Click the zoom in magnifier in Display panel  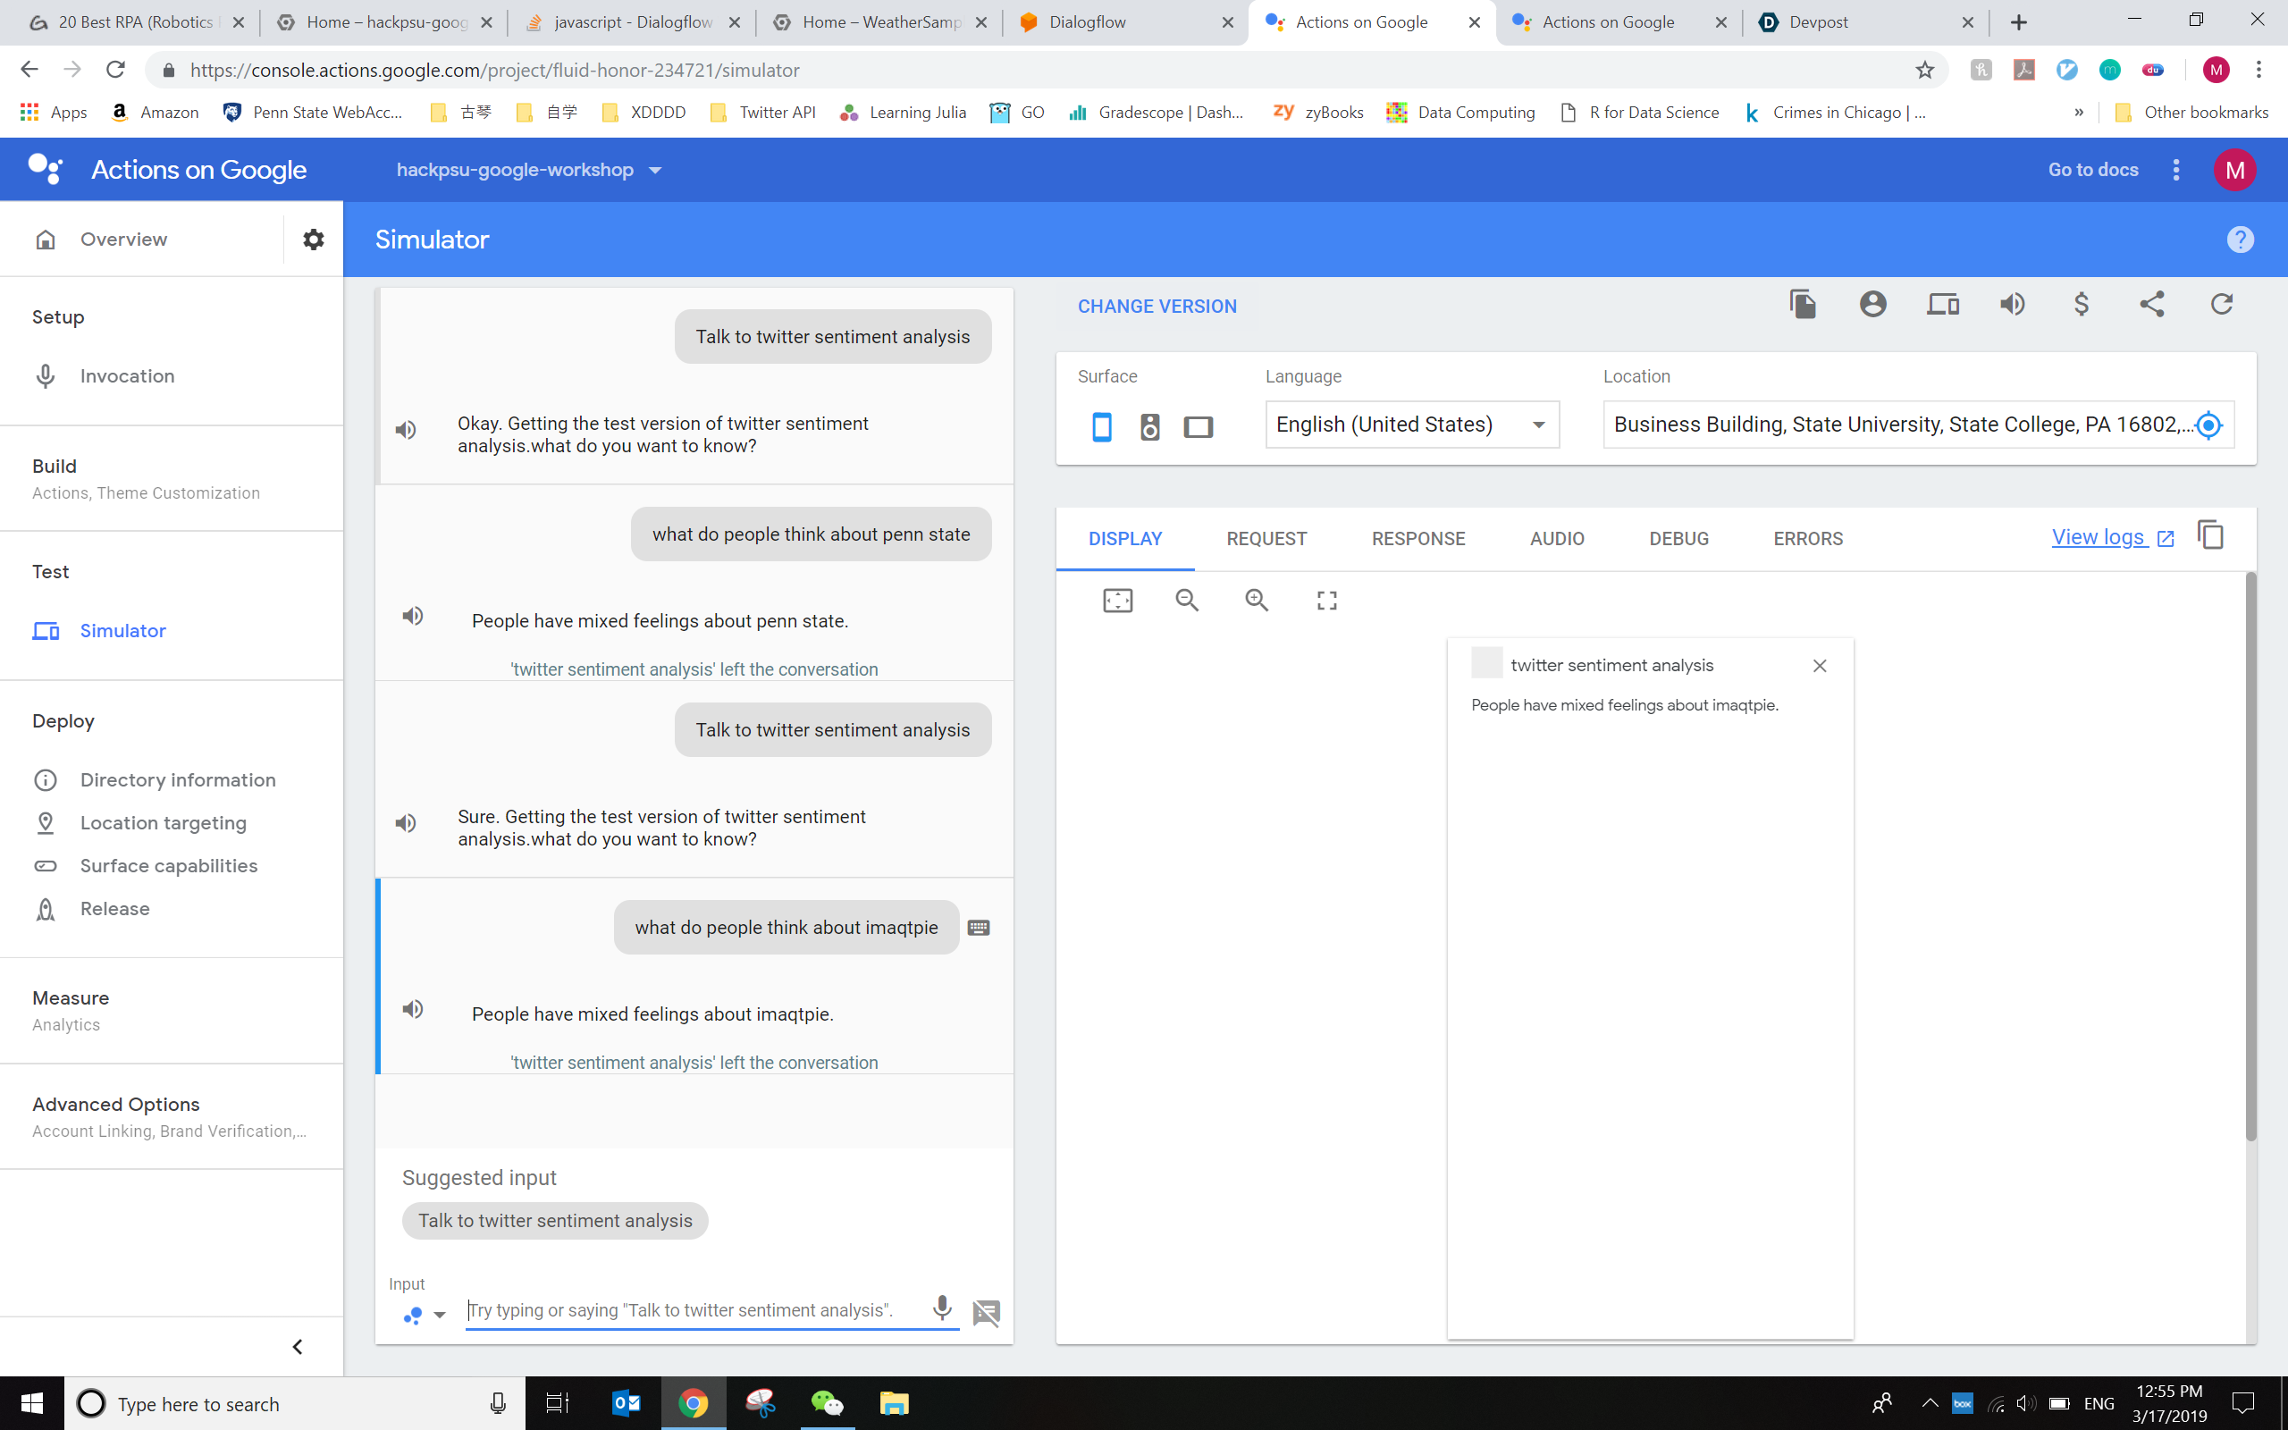tap(1257, 601)
